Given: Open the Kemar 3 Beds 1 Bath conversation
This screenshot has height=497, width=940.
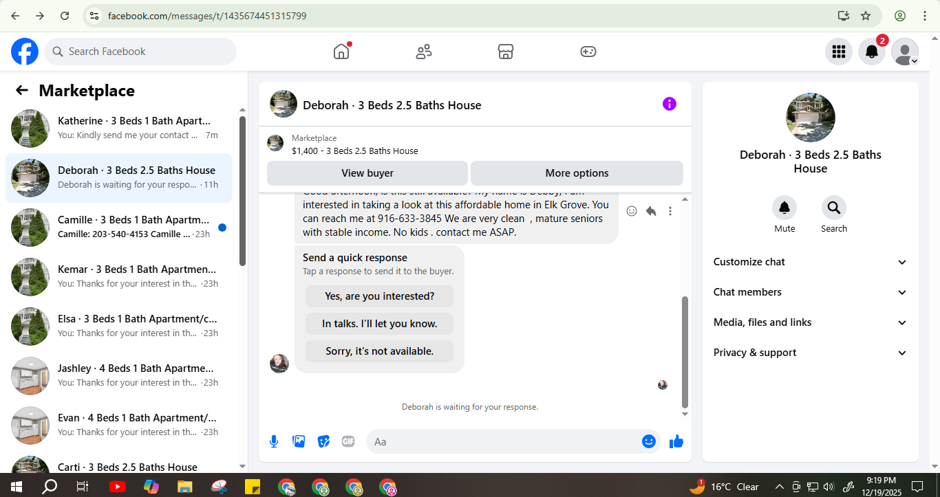Looking at the screenshot, I should tap(118, 277).
